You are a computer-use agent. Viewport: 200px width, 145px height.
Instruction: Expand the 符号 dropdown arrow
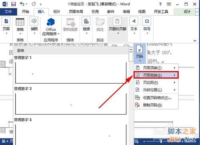pyautogui.click(x=147, y=33)
